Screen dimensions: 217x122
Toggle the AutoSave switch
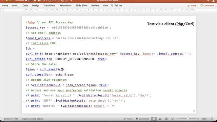pyautogui.click(x=28, y=1)
